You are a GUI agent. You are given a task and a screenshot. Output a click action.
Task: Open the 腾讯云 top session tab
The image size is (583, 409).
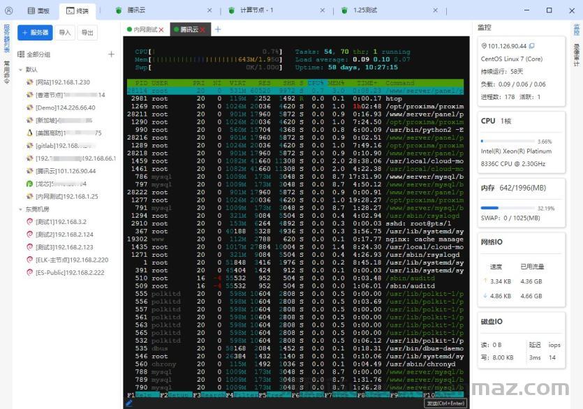[x=136, y=10]
